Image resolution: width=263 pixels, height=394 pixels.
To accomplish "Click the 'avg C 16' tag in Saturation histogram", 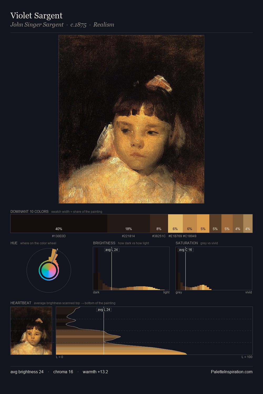I will pos(185,250).
